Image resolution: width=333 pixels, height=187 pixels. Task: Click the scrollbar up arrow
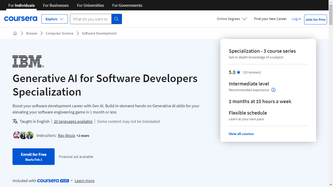(331, 2)
